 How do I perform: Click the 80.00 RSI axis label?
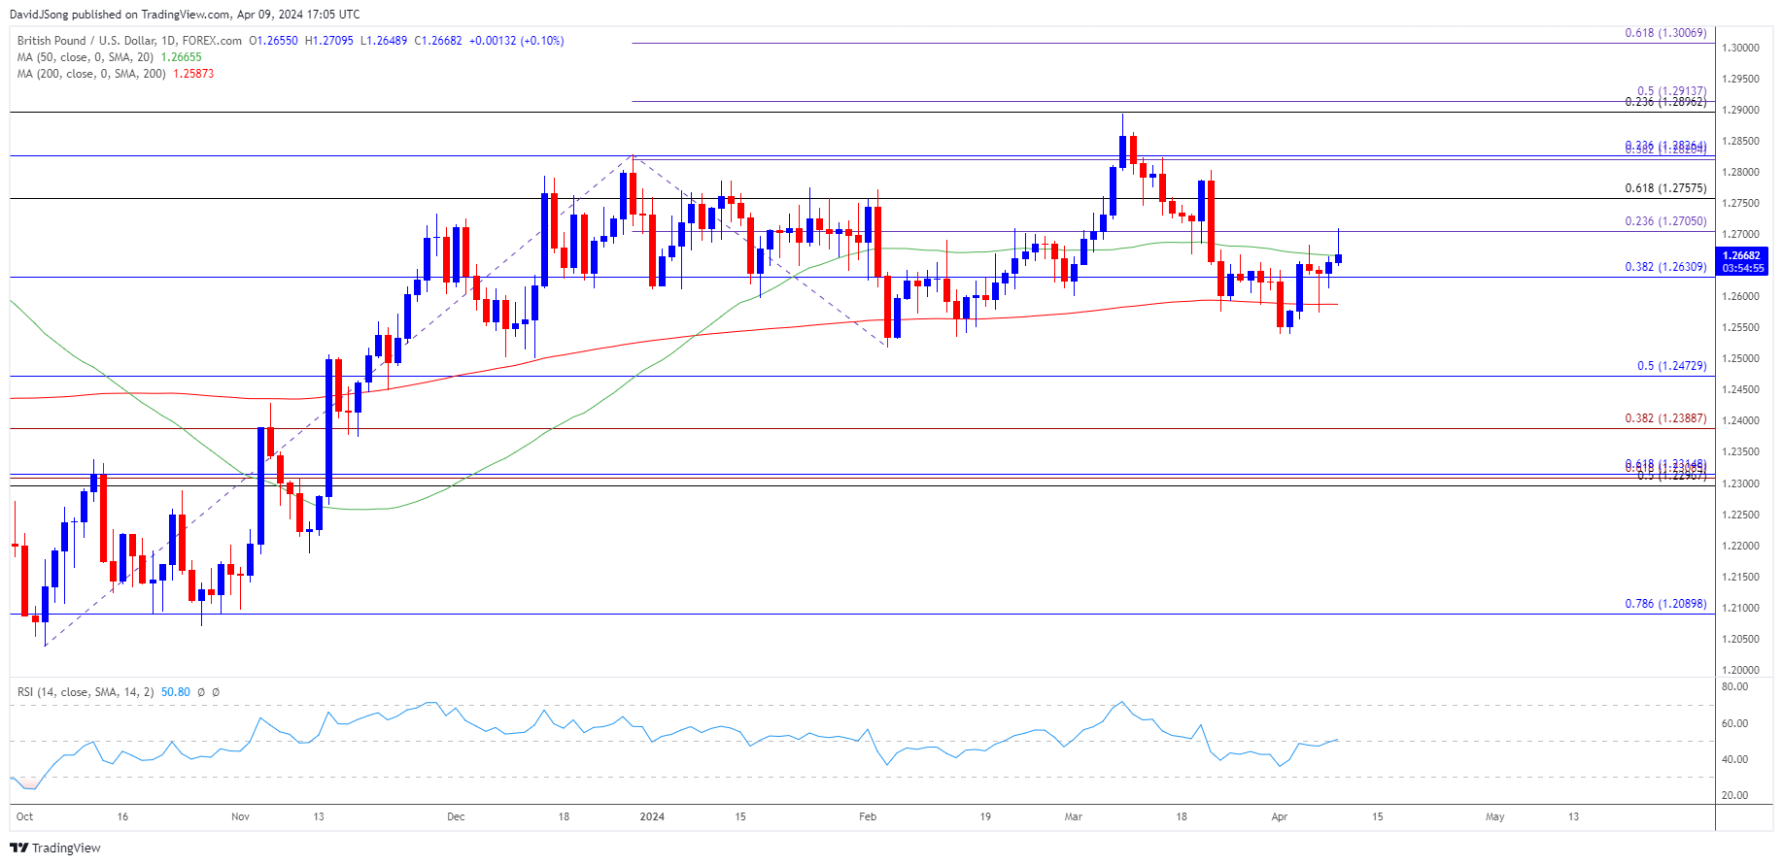coord(1735,687)
